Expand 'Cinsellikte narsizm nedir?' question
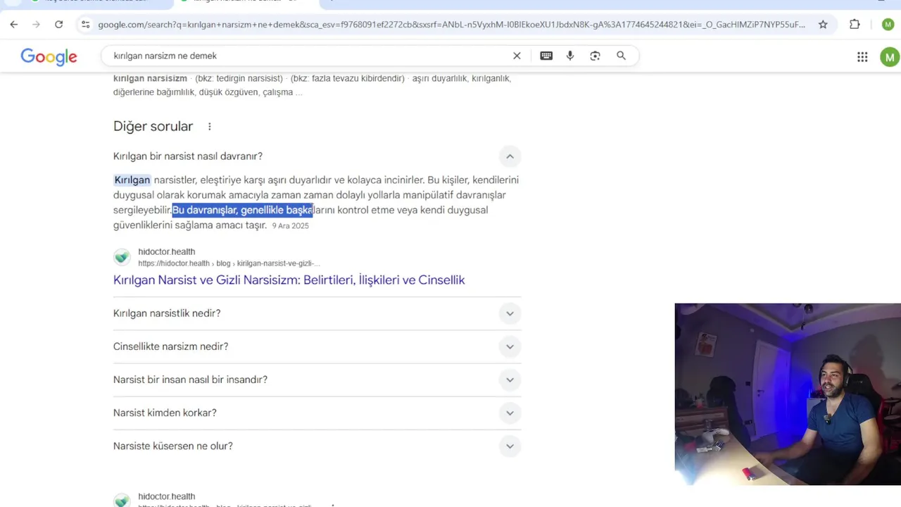This screenshot has height=507, width=901. (x=317, y=346)
